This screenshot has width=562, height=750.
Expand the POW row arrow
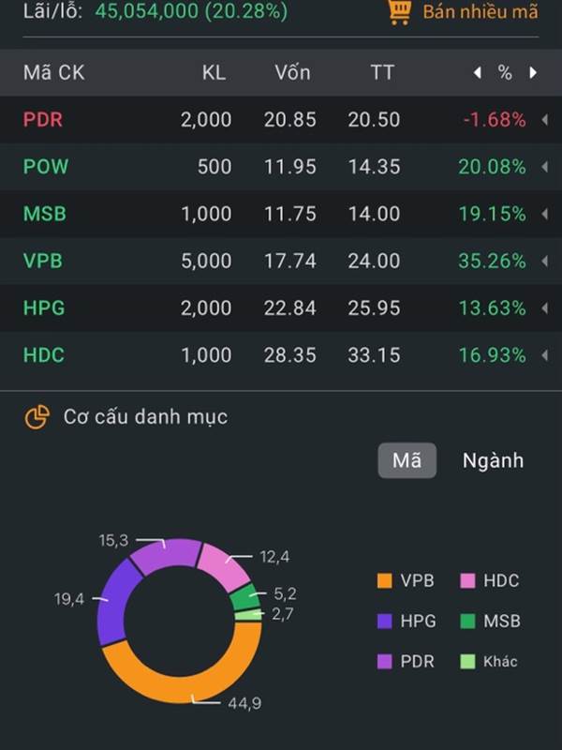click(545, 167)
